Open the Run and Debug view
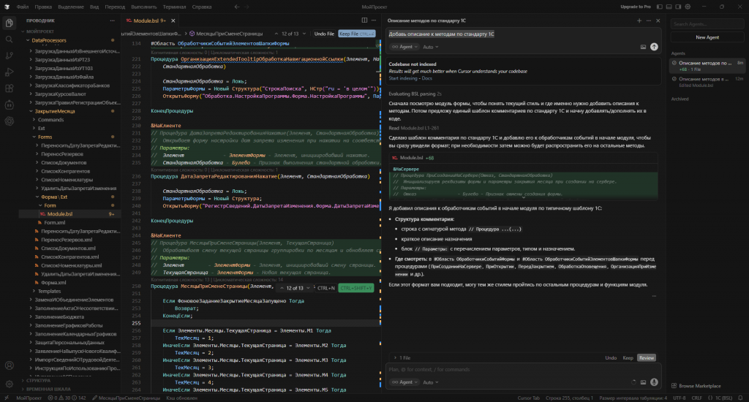The width and height of the screenshot is (749, 402). tap(9, 72)
